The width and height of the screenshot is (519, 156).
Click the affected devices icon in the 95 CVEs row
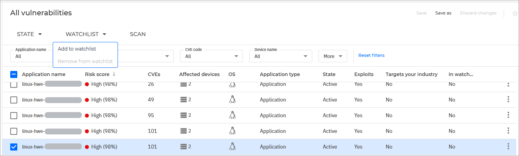[183, 115]
